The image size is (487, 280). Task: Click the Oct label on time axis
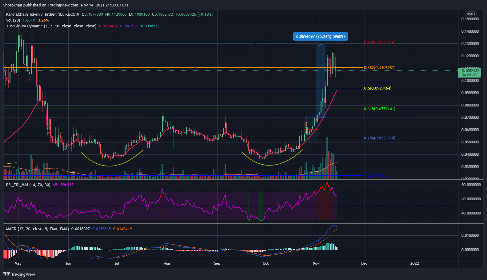pyautogui.click(x=265, y=263)
